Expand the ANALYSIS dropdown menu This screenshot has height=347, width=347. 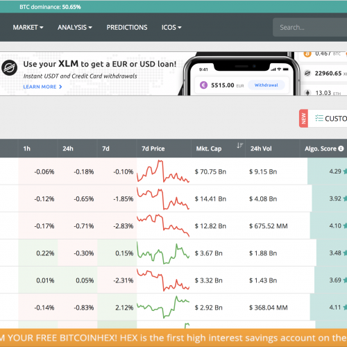(x=75, y=27)
